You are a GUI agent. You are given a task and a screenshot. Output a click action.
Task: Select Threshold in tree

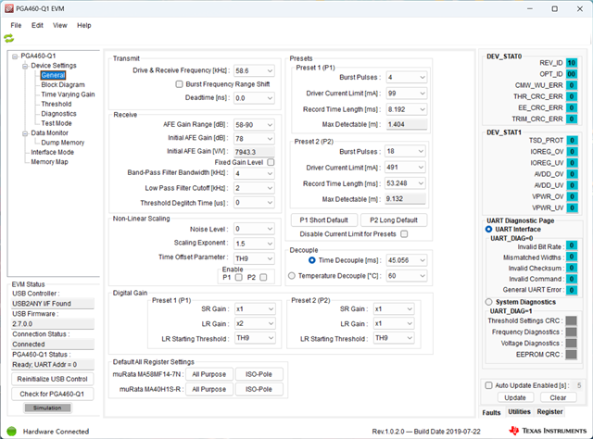(x=56, y=104)
